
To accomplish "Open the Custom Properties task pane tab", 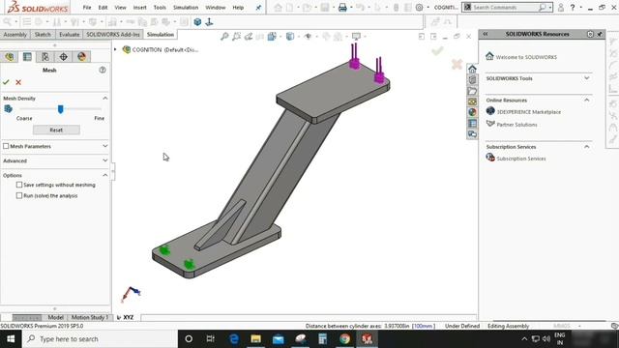I will pos(472,124).
